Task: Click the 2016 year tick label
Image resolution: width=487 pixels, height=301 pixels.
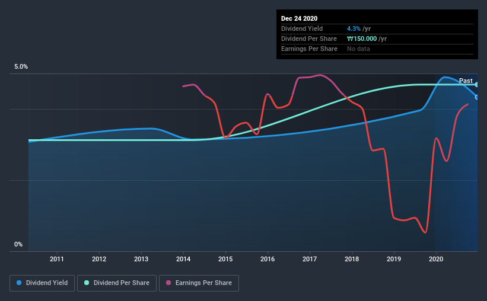Action: tap(268, 259)
